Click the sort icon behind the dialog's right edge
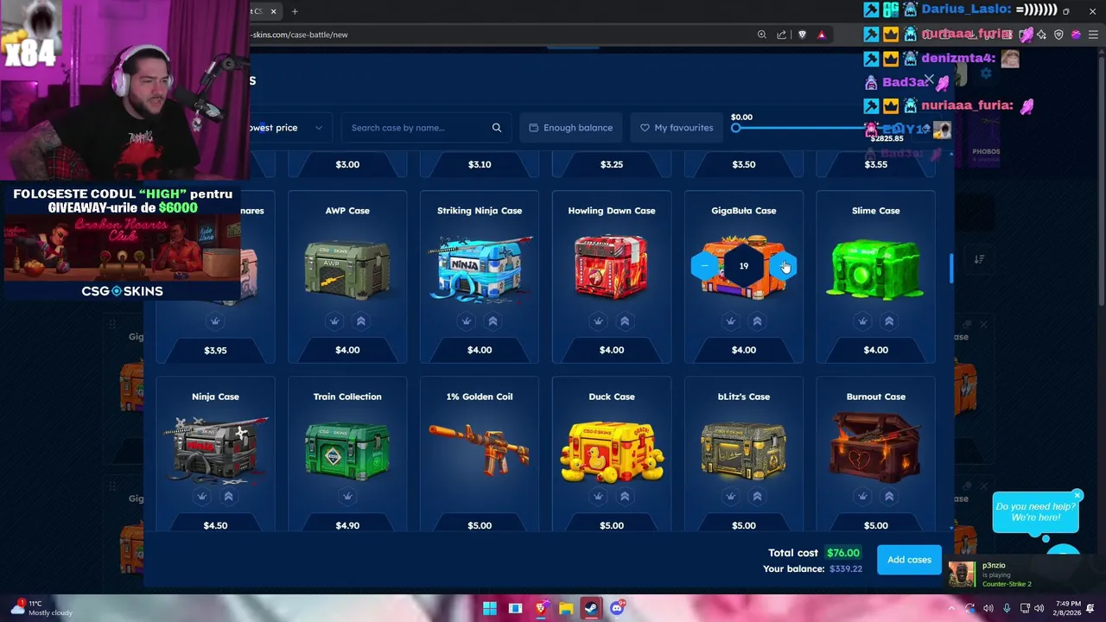Screen dimensions: 1106x622 click(x=979, y=259)
